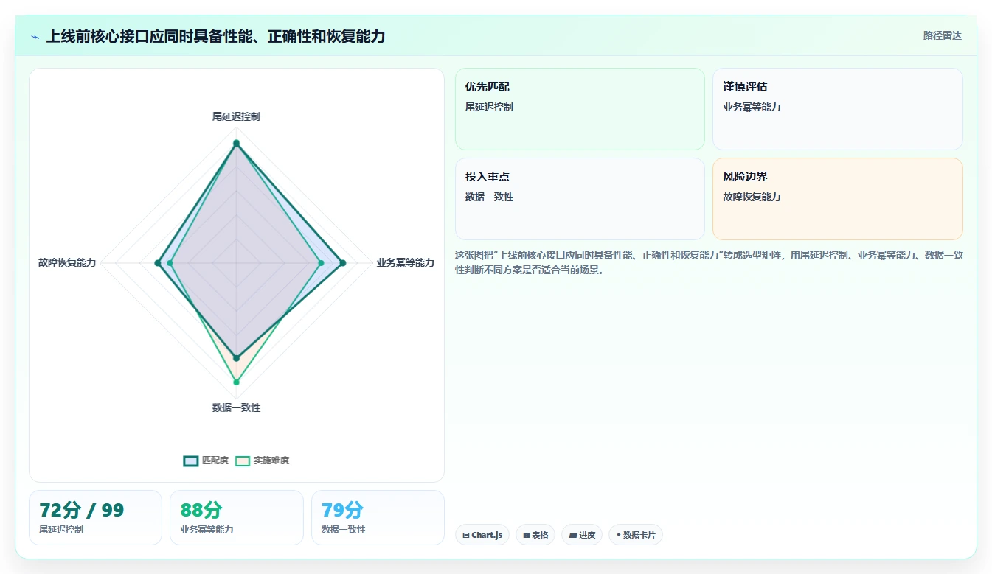
Task: Click the 尾延迟控制 radar axis label
Action: (236, 116)
